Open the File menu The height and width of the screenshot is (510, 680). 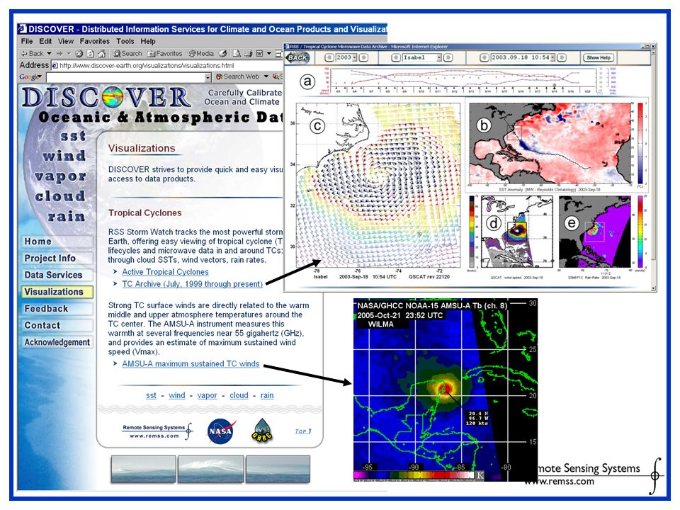[26, 41]
